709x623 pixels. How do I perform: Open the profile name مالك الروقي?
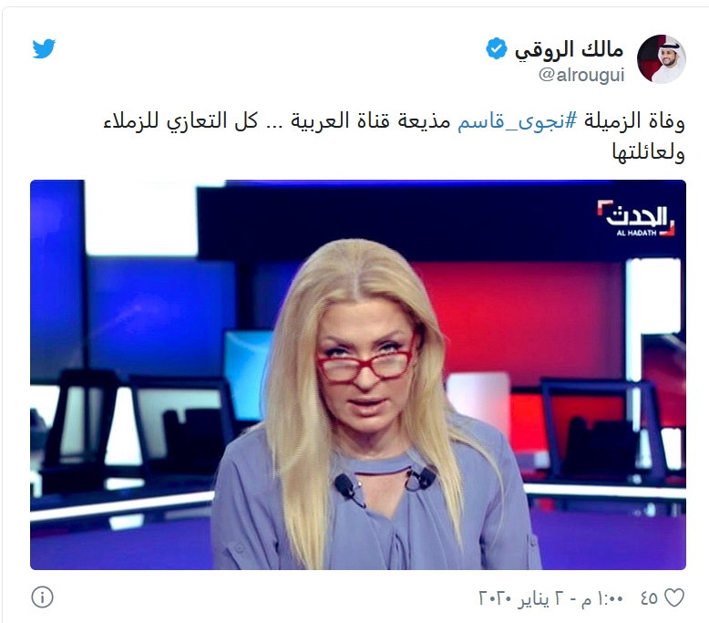tap(570, 50)
